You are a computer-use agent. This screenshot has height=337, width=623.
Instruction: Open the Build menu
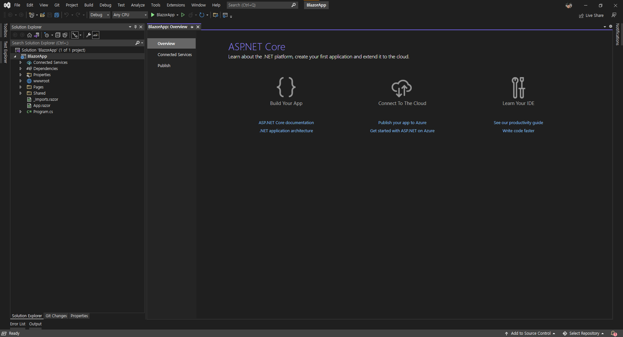coord(89,5)
